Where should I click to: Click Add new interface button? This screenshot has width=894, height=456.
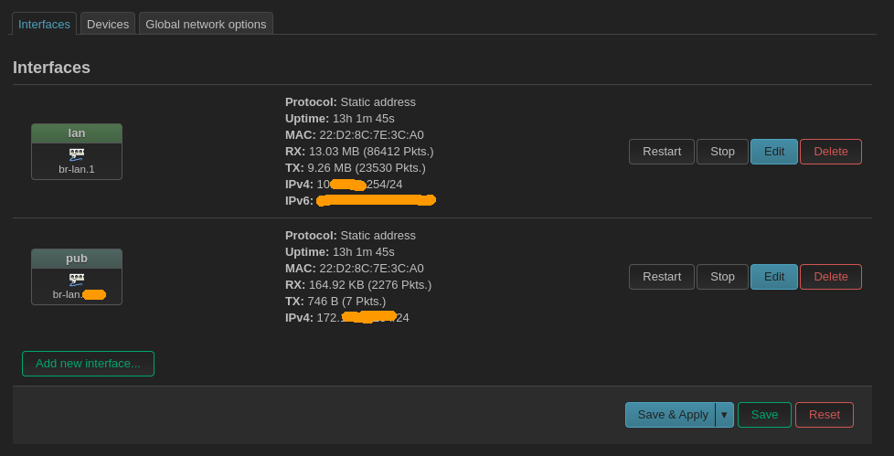point(88,364)
